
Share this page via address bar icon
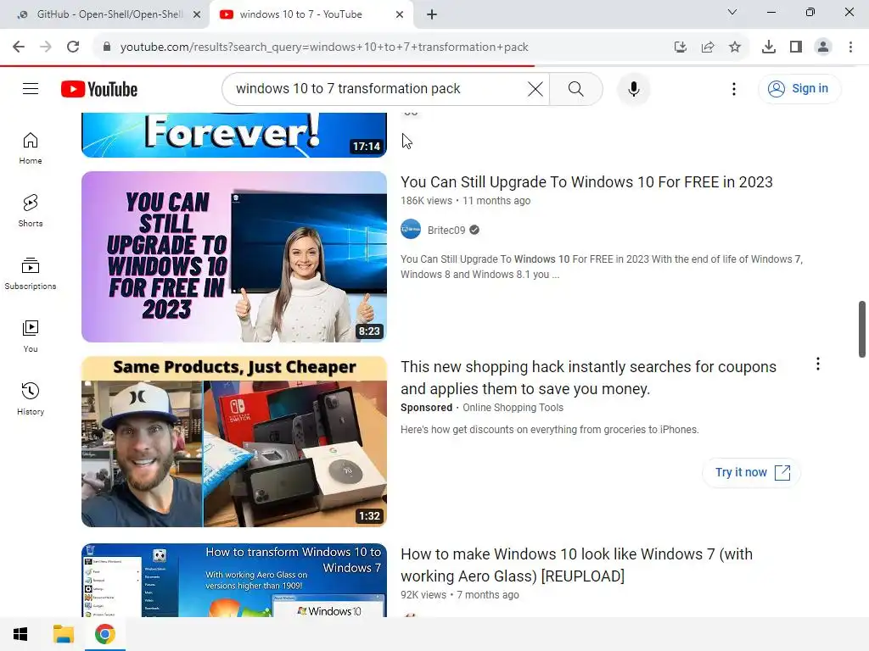(708, 47)
